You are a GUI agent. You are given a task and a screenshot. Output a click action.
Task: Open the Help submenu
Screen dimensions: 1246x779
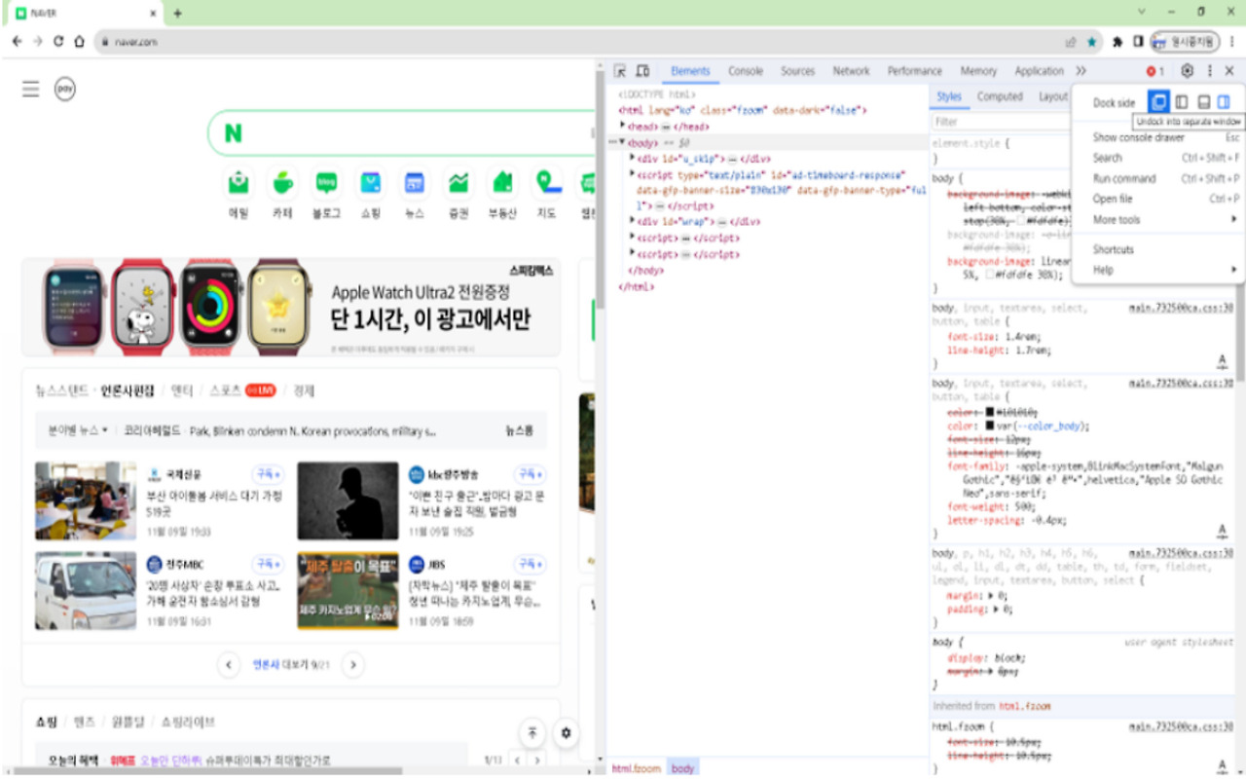(1158, 270)
